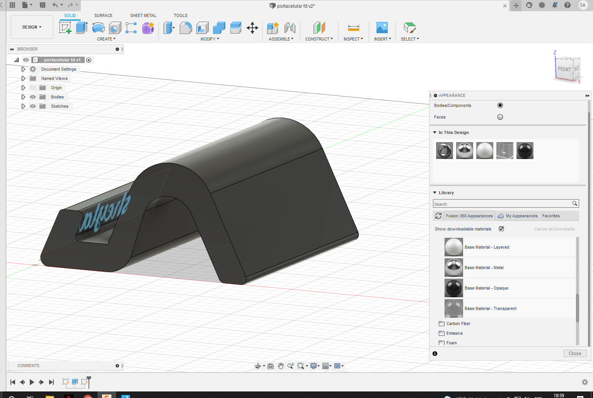The image size is (593, 398).
Task: Open the Pan hand tool
Action: 281,366
